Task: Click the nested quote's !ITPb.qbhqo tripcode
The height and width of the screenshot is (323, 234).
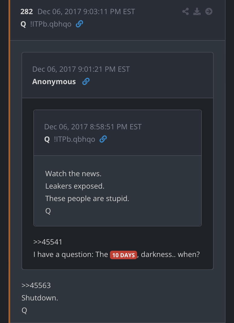Action: (x=74, y=139)
